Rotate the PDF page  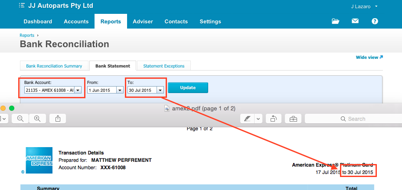click(x=274, y=119)
